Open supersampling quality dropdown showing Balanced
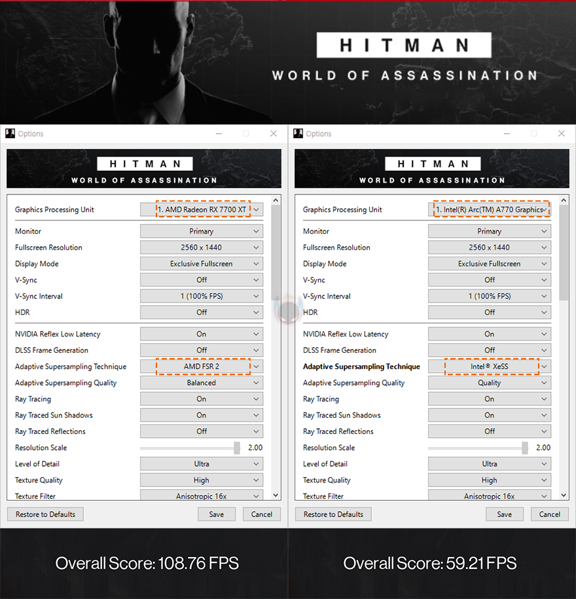This screenshot has height=599, width=576. (x=202, y=383)
